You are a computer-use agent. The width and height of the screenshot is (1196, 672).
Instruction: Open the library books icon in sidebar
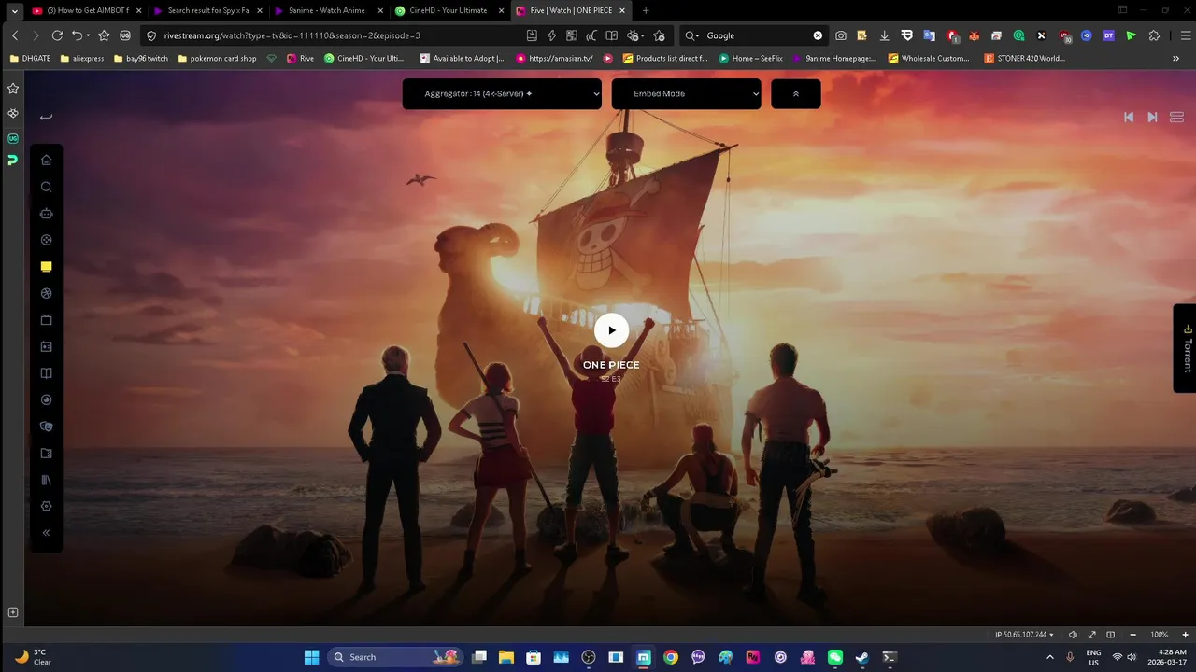[46, 480]
